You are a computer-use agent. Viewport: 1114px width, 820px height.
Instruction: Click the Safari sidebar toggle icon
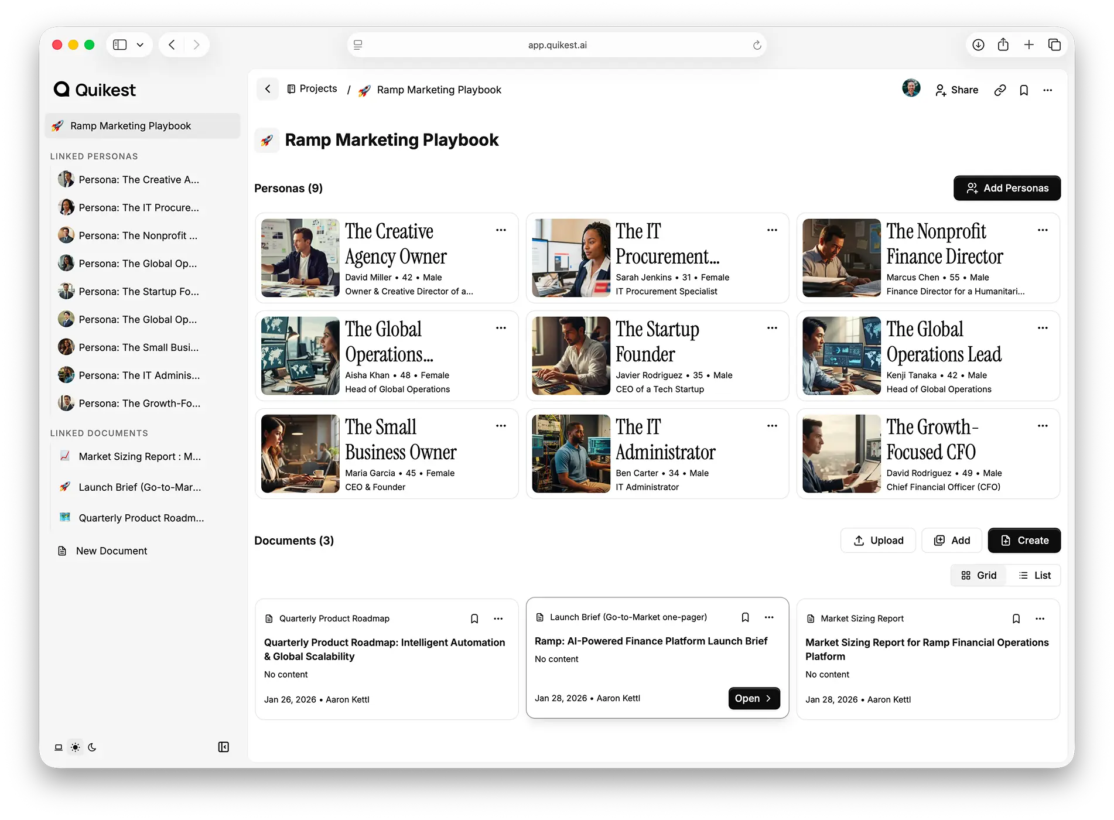(119, 45)
